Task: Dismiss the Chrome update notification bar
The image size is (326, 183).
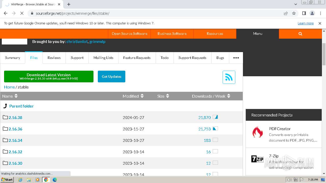Action: coord(320,23)
